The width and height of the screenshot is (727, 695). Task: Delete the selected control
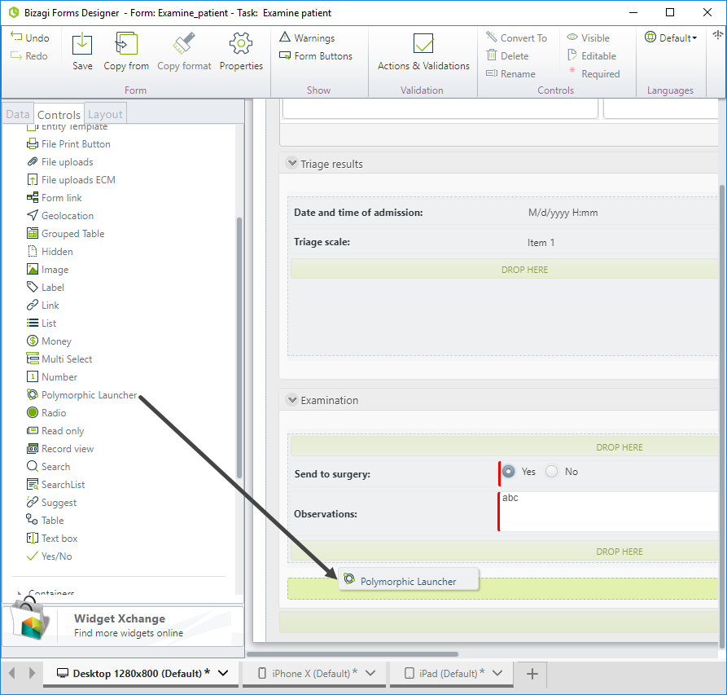[507, 55]
